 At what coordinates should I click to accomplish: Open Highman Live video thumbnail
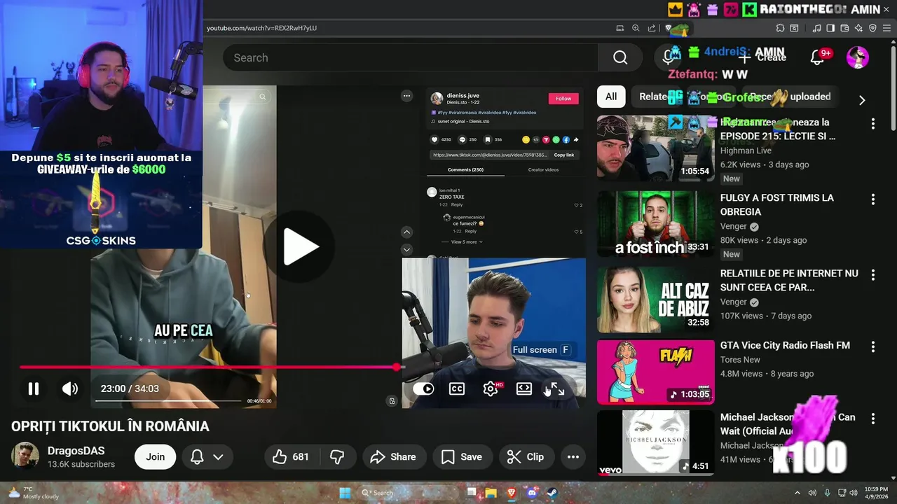pos(655,148)
